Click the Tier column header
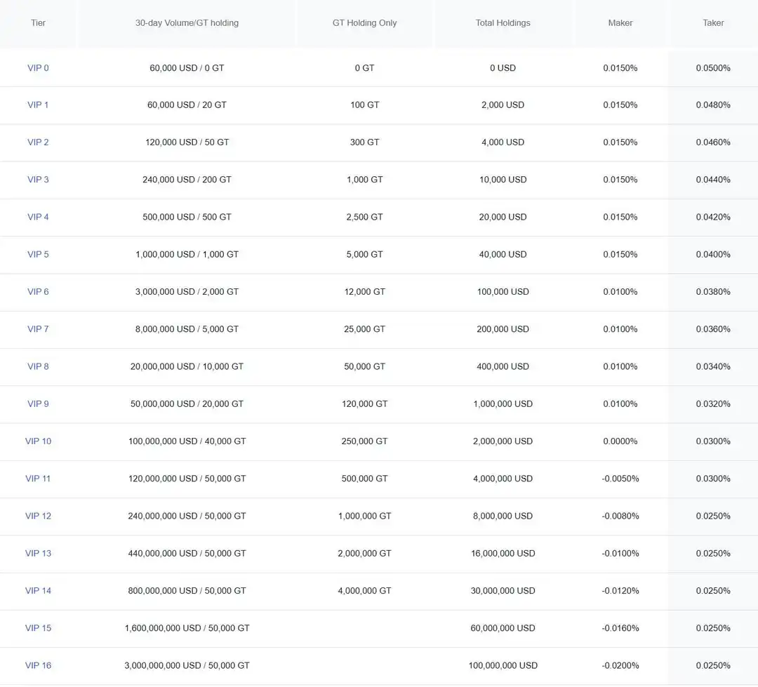Screen dimensions: 758x687 point(38,23)
